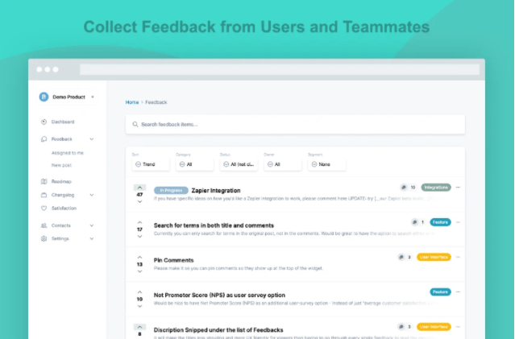Expand the Demo Product switcher

pyautogui.click(x=93, y=97)
